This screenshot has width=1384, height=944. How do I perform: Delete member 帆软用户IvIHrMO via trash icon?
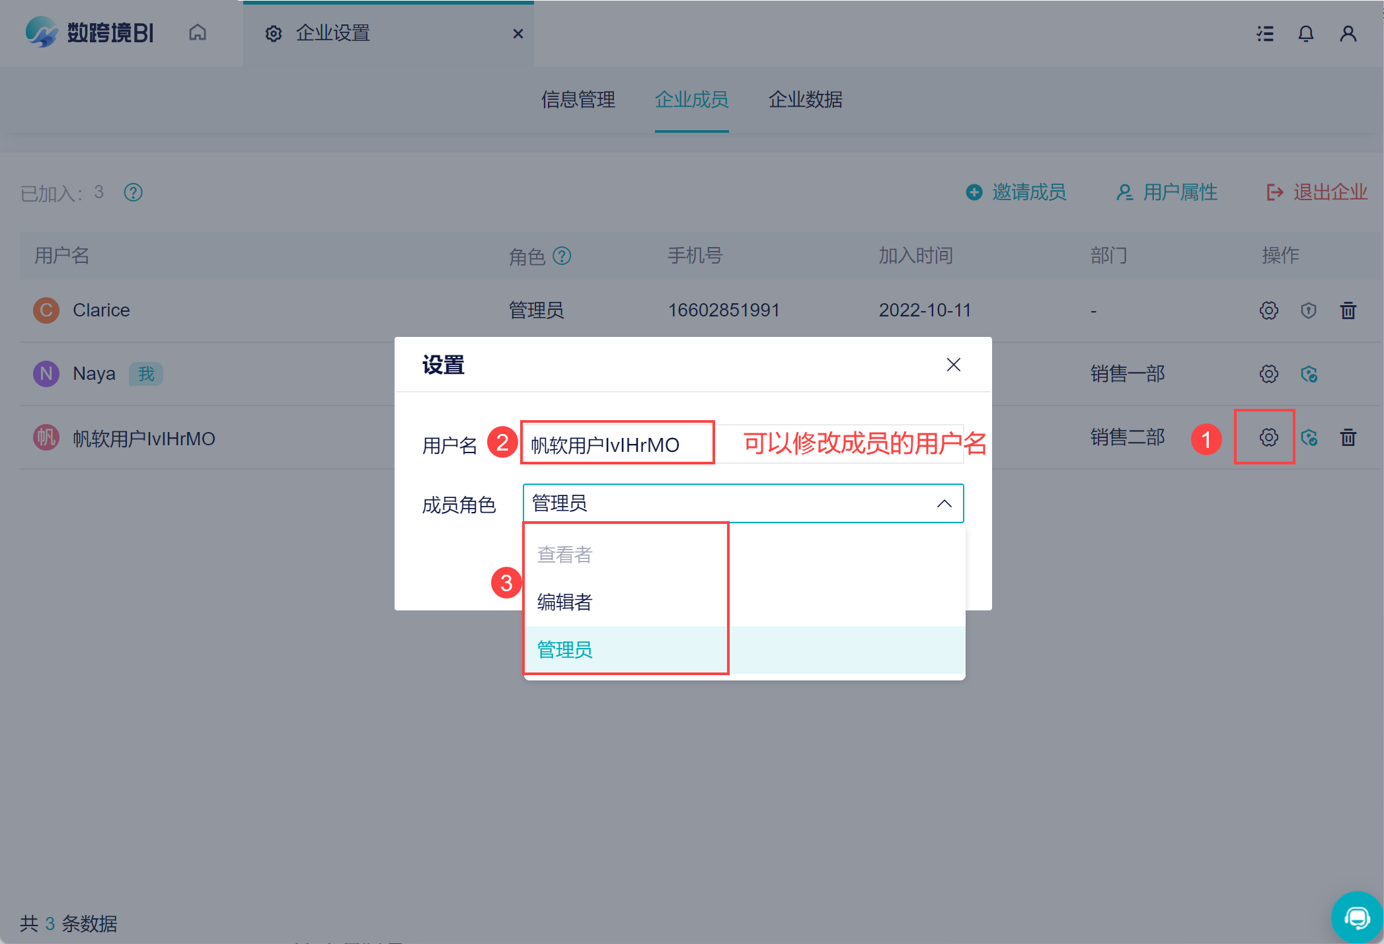point(1348,437)
